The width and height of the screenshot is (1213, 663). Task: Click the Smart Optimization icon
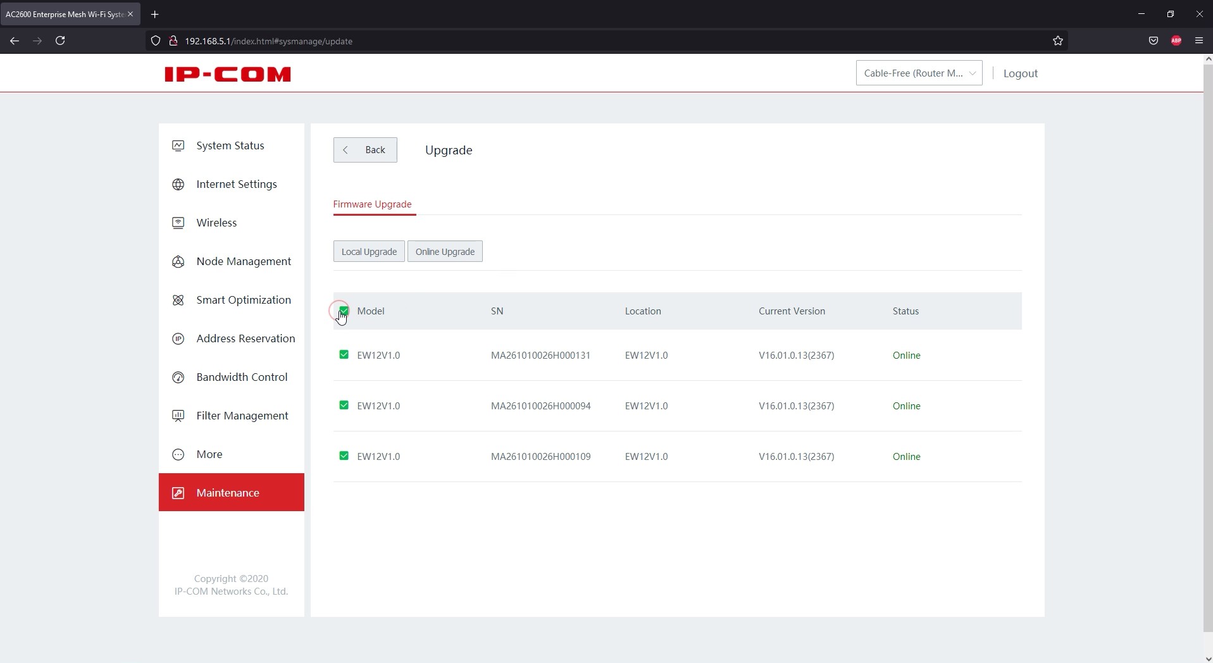click(178, 300)
